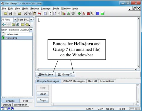Undo the last edit with the red arrow
Viewport: 142px width, 111px height.
click(39, 13)
